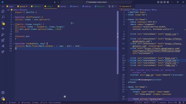Open right editor group more actions
This screenshot has height=104, width=186.
point(183,6)
